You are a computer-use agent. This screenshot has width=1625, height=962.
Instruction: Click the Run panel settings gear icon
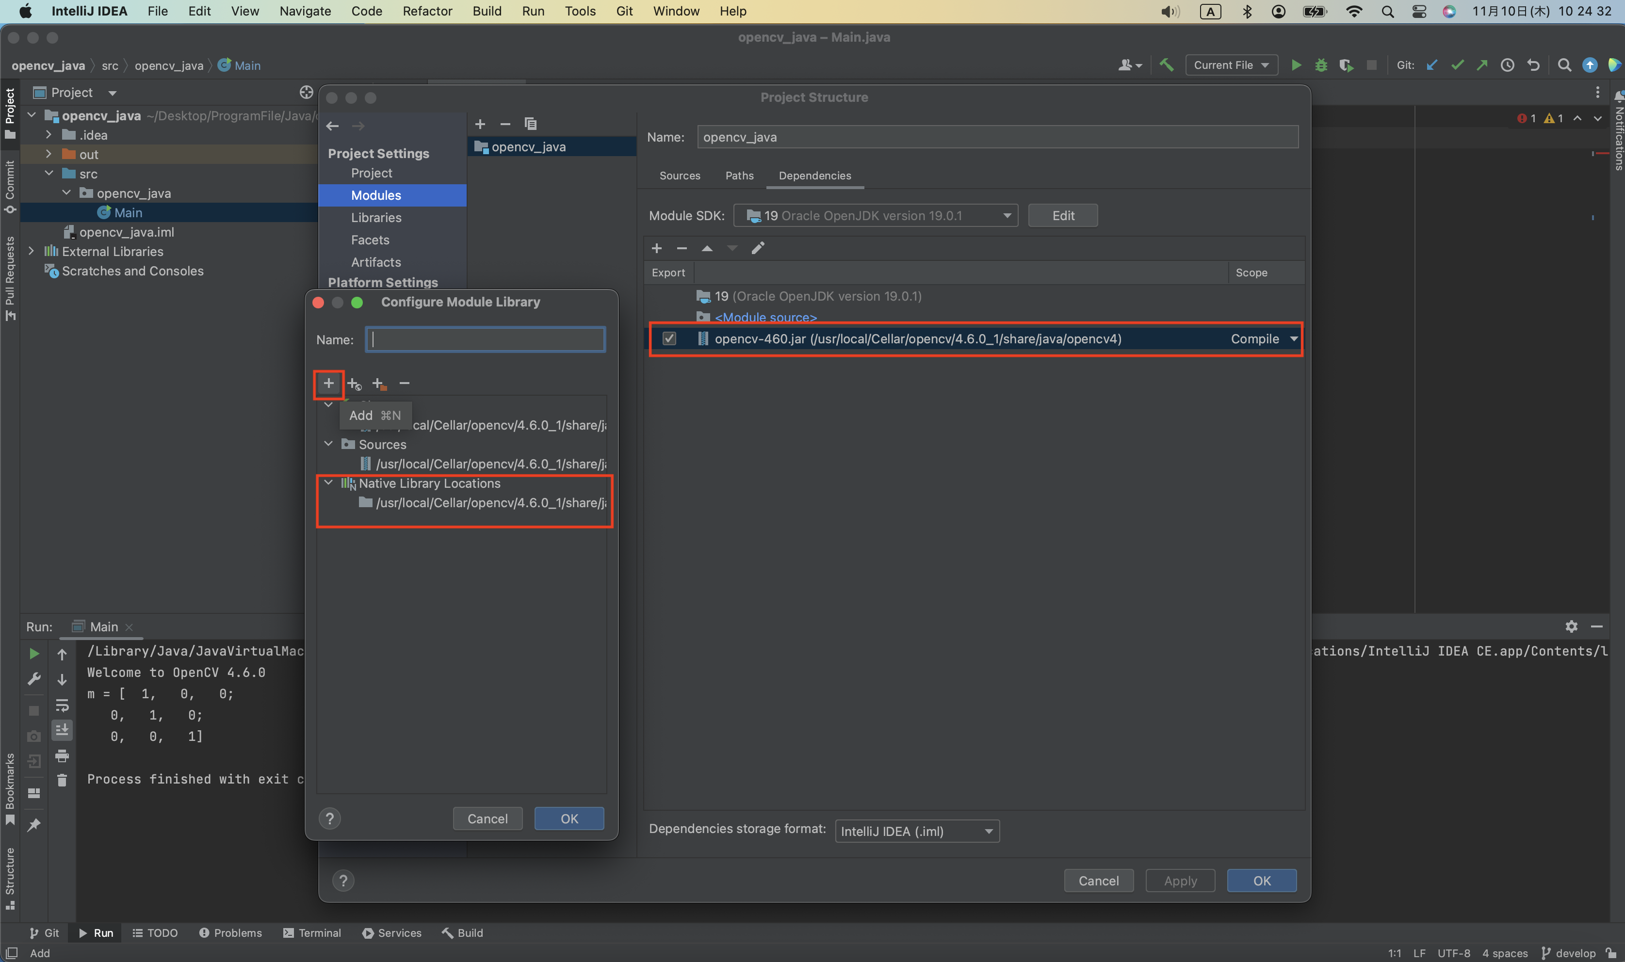[1571, 626]
